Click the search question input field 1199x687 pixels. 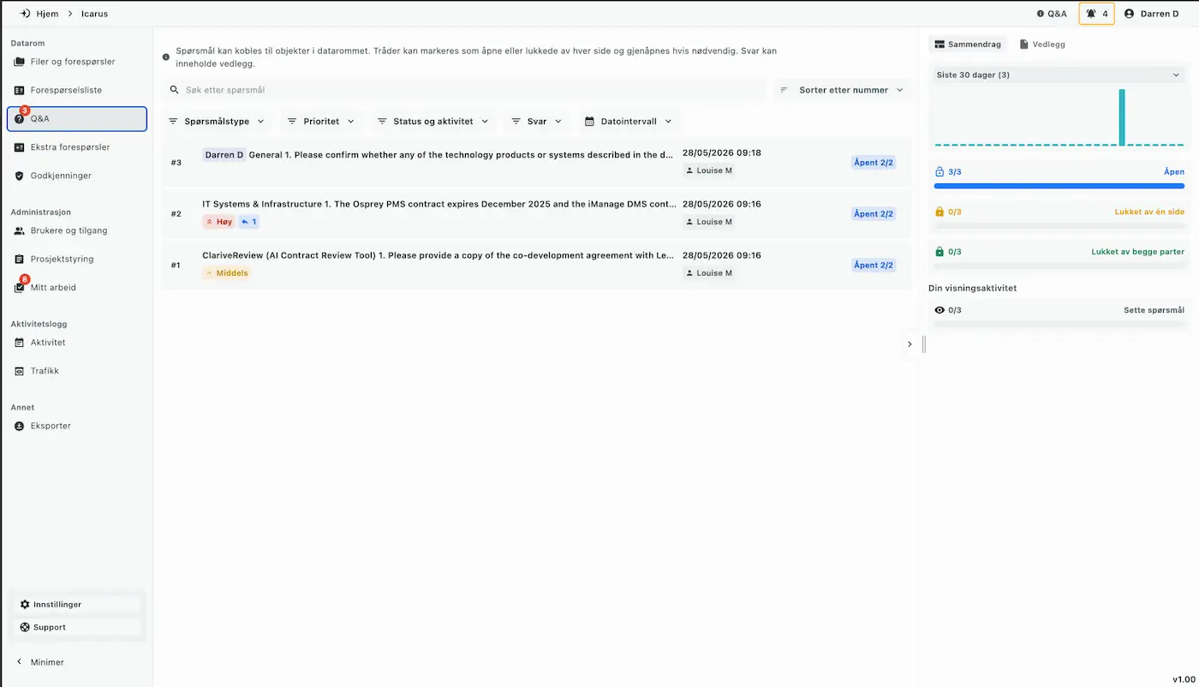(464, 90)
